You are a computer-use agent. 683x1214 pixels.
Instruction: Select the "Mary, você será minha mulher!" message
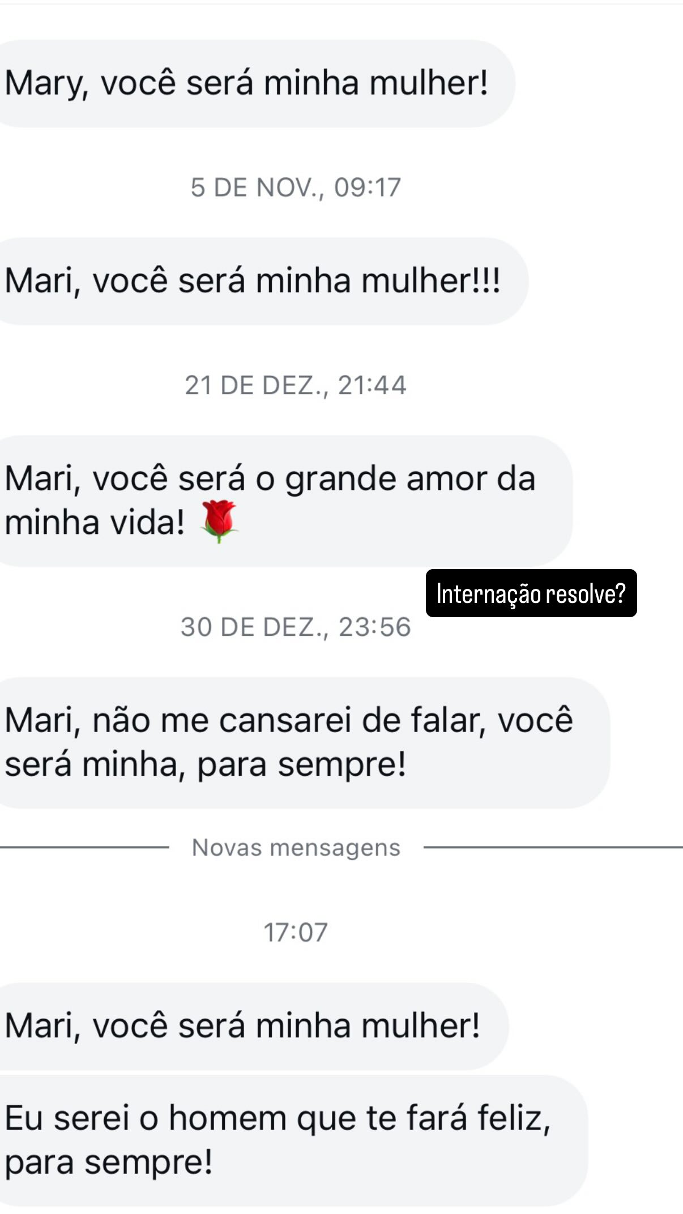(247, 83)
